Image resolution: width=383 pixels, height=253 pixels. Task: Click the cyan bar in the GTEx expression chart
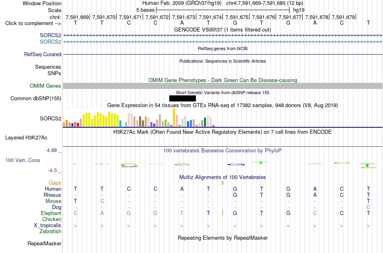coord(120,123)
